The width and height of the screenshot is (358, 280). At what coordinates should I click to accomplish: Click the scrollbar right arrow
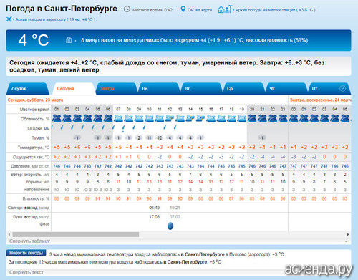(348, 234)
